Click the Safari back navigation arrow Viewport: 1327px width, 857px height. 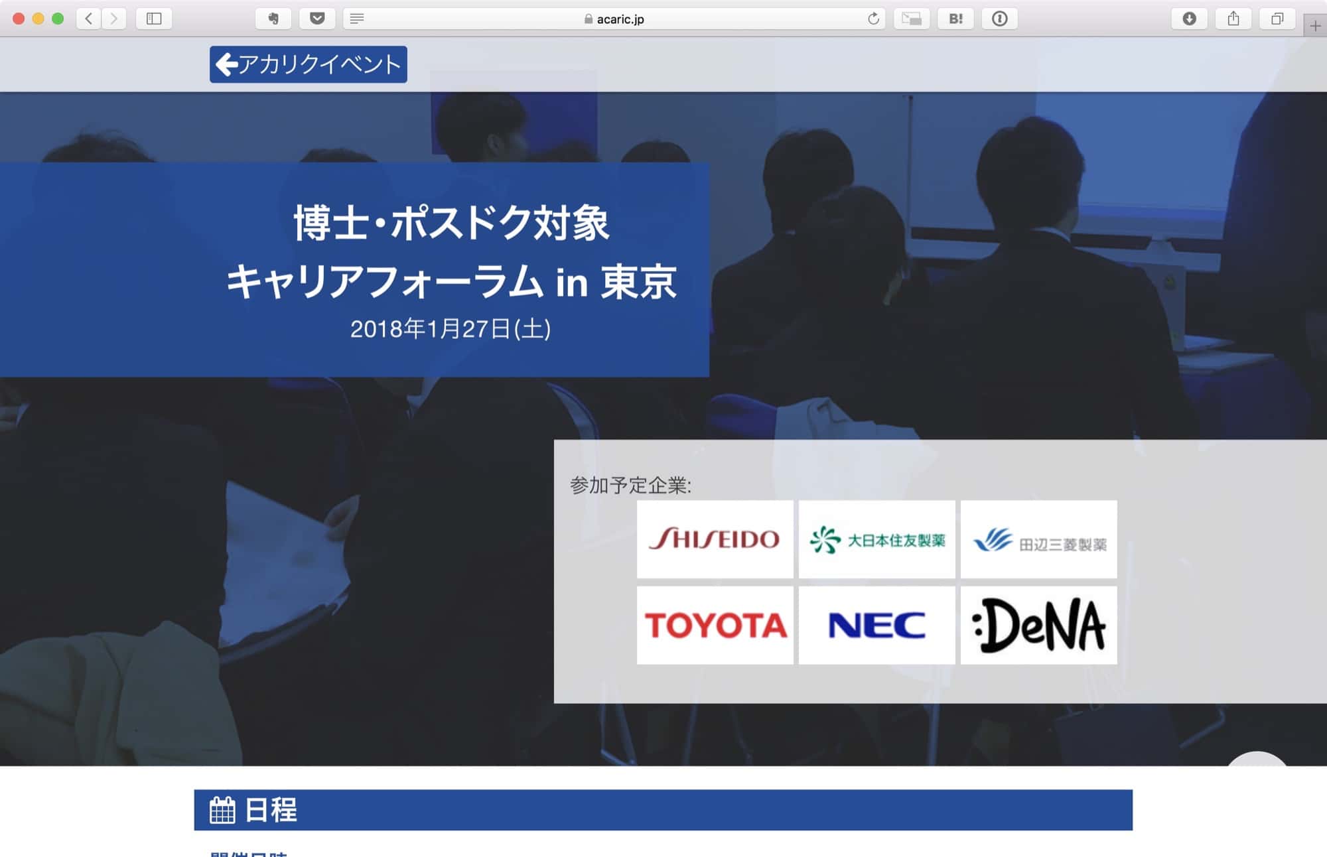(89, 19)
